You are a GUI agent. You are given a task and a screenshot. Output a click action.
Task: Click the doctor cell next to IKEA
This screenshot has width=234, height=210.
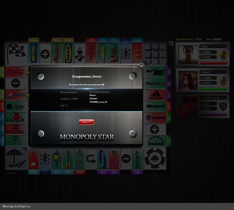point(80,54)
